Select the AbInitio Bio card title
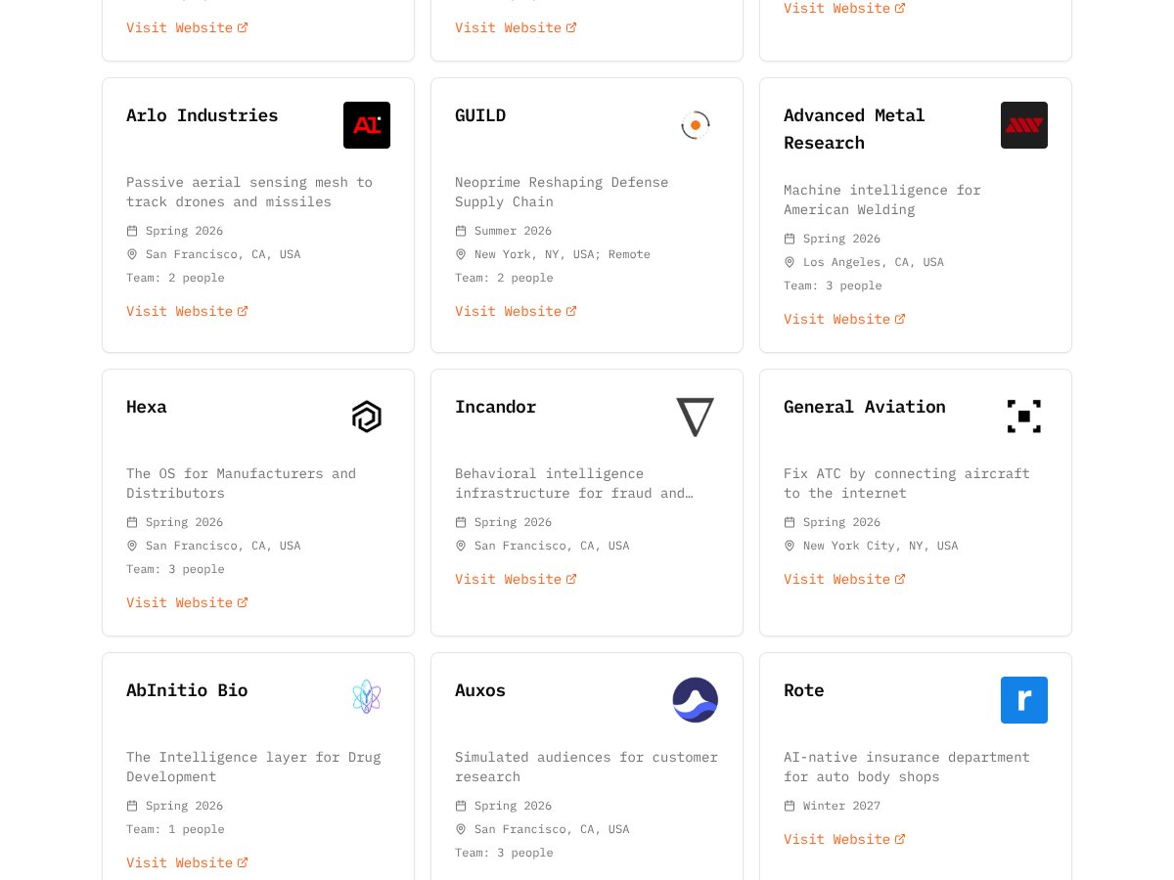 (187, 690)
